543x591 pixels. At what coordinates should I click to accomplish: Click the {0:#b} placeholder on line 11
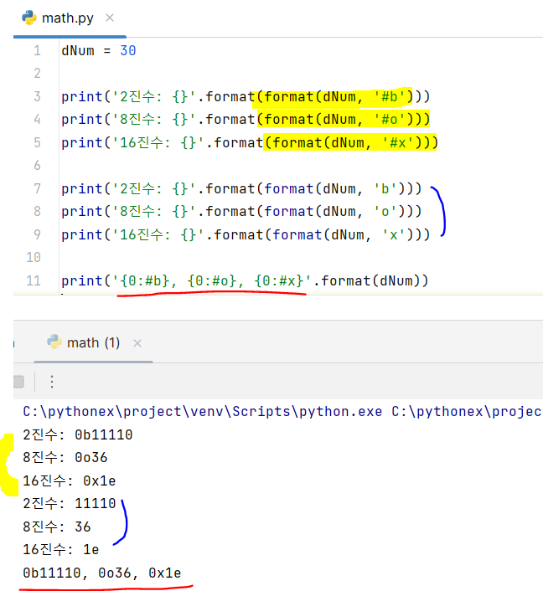click(x=144, y=281)
